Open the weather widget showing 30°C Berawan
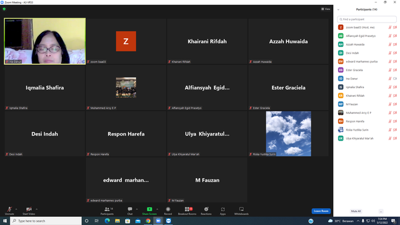Viewport: 400px width, 225px height. pos(341,221)
